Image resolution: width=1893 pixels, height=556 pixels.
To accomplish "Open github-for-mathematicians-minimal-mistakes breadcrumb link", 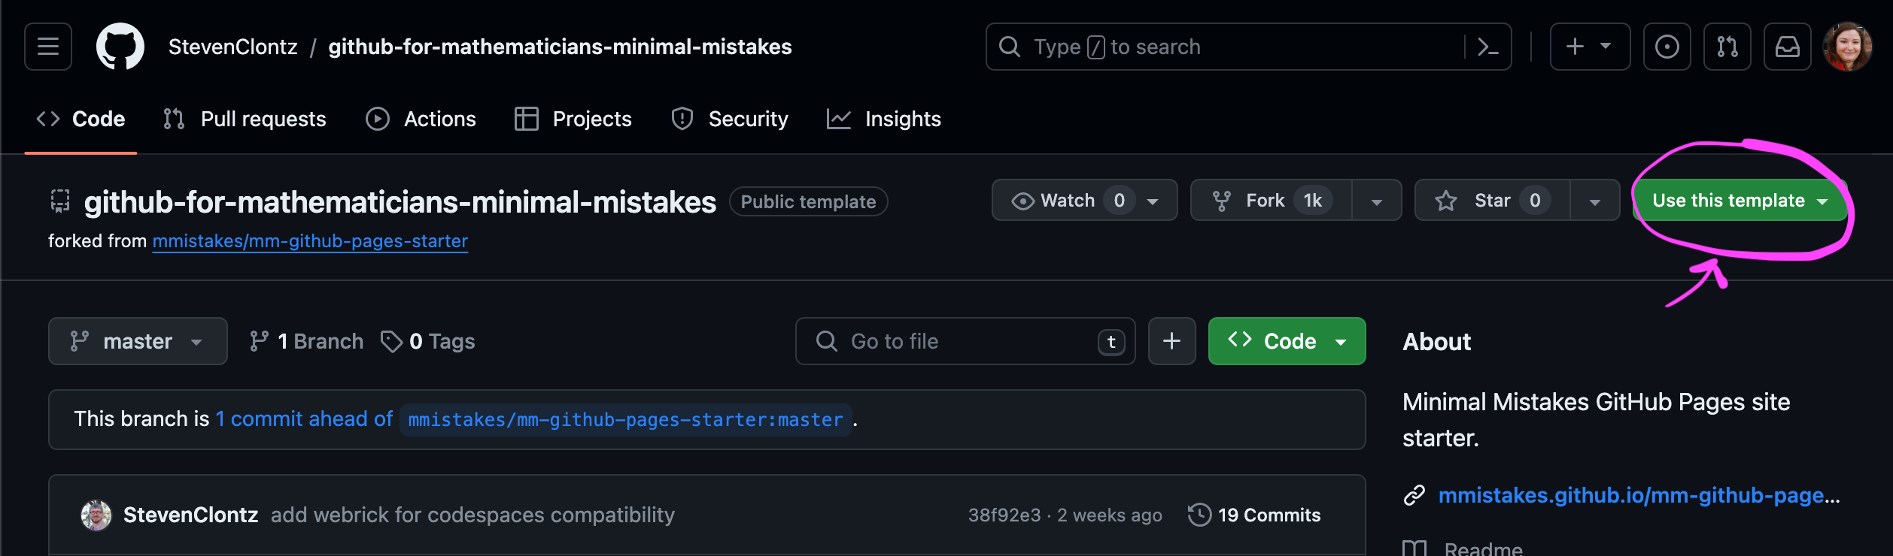I will pos(560,47).
